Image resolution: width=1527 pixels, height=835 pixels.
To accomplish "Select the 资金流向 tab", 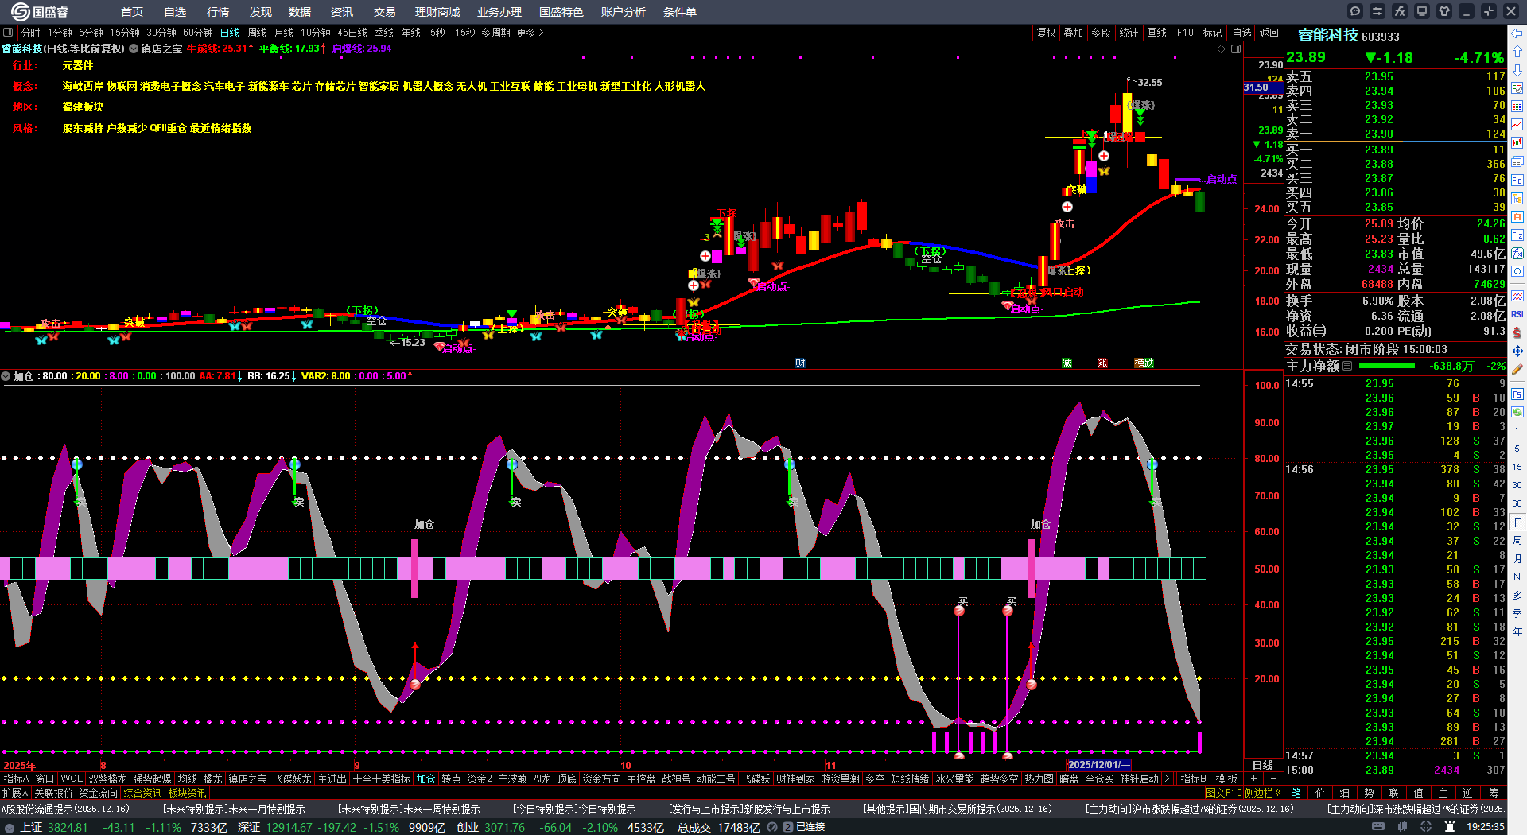I will [98, 793].
